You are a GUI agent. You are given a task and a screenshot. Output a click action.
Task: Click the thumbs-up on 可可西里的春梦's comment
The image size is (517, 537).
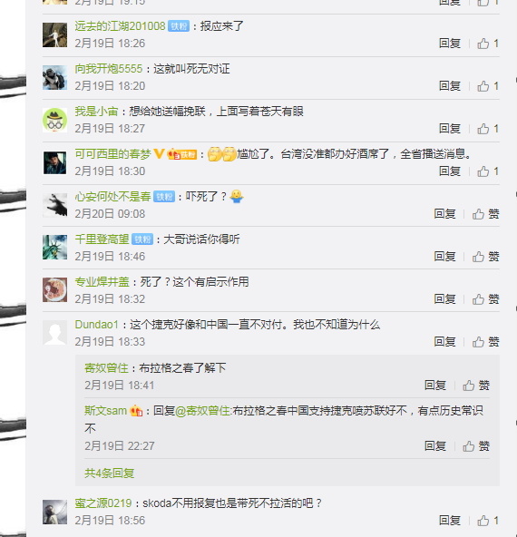[x=488, y=171]
